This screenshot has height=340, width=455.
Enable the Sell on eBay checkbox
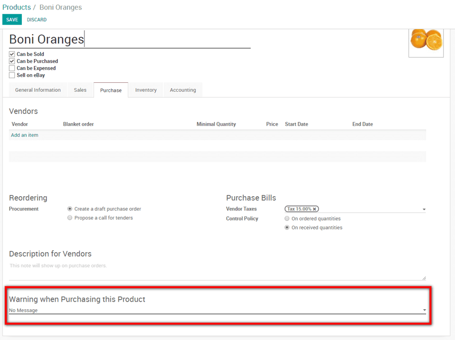click(x=12, y=75)
